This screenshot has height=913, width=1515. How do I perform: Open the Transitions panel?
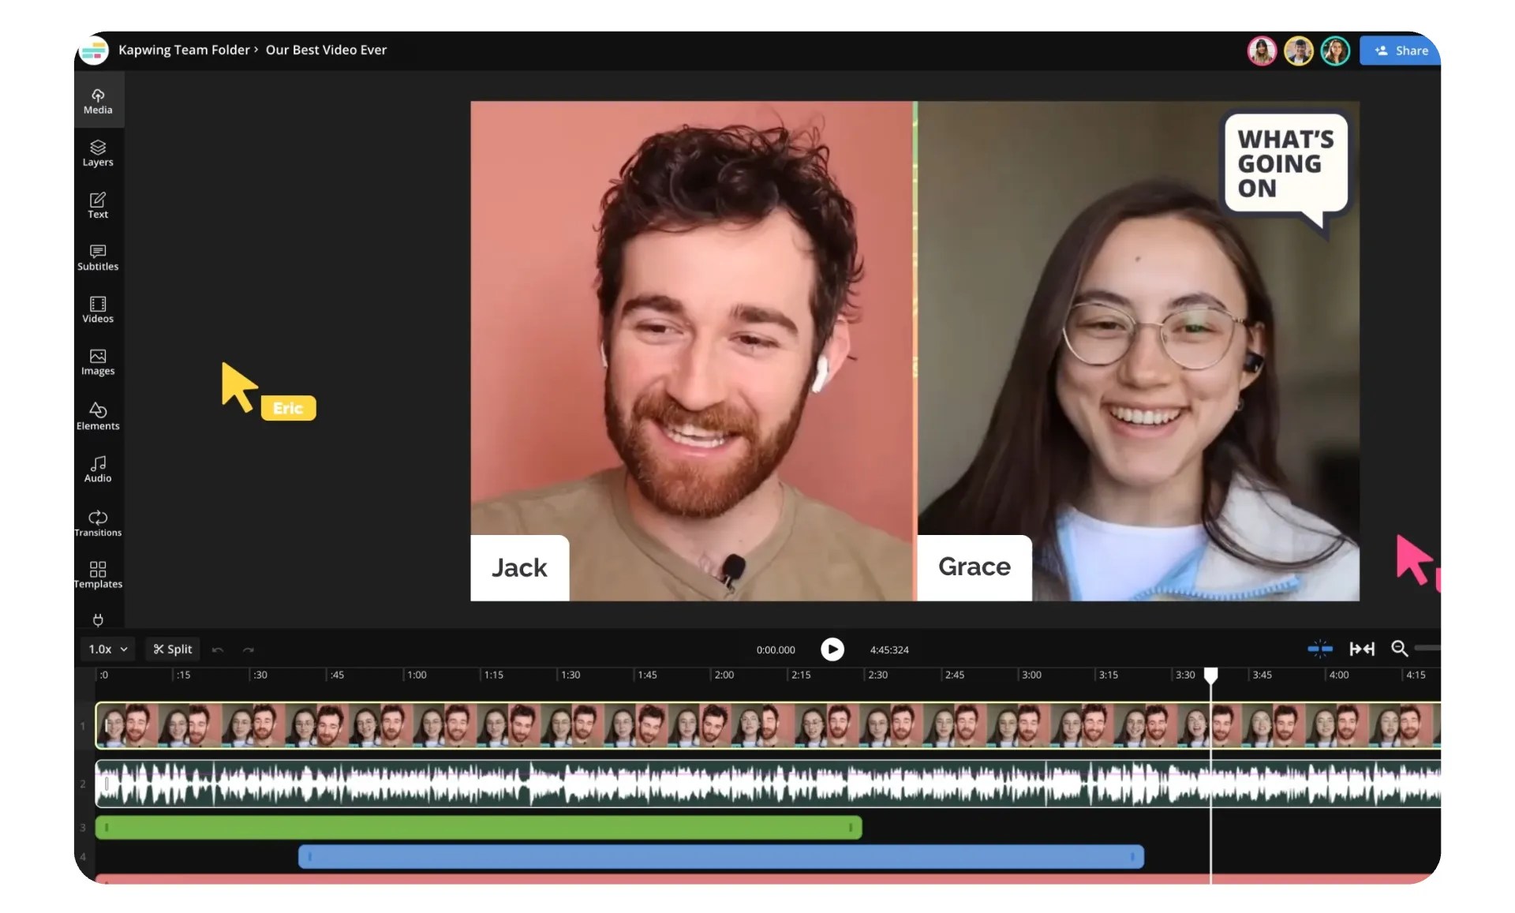coord(98,522)
